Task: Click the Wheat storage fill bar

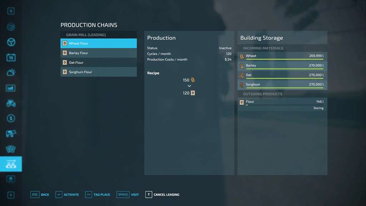Action: [285, 59]
